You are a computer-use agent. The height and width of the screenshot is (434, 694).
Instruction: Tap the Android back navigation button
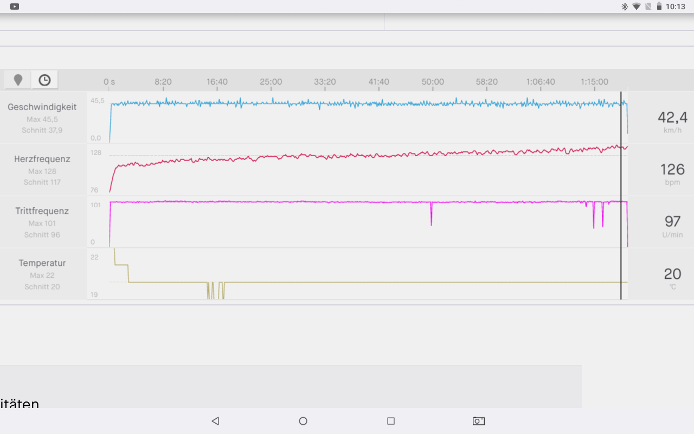pos(215,421)
